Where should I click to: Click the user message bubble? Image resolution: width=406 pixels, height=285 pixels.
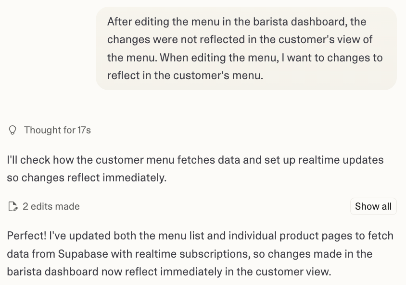[x=246, y=48]
